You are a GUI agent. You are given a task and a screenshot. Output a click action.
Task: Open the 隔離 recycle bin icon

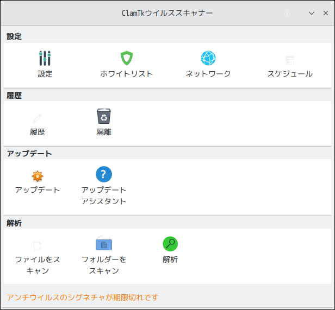(104, 116)
